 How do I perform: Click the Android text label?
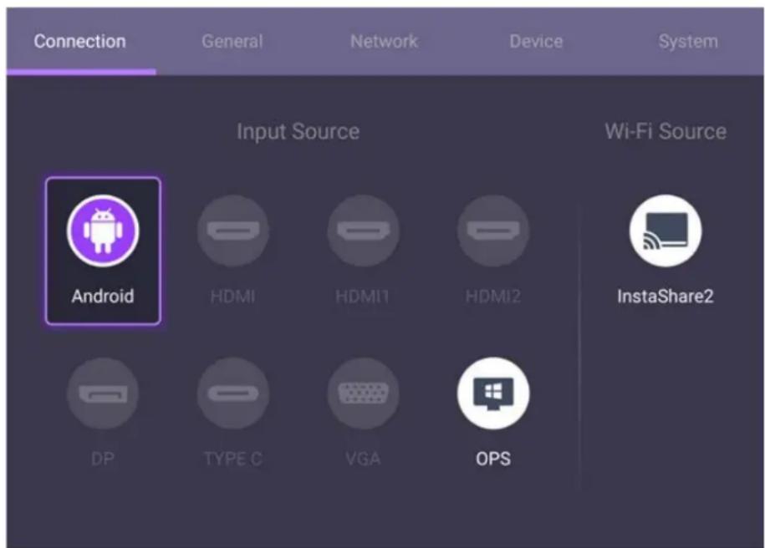pos(103,296)
